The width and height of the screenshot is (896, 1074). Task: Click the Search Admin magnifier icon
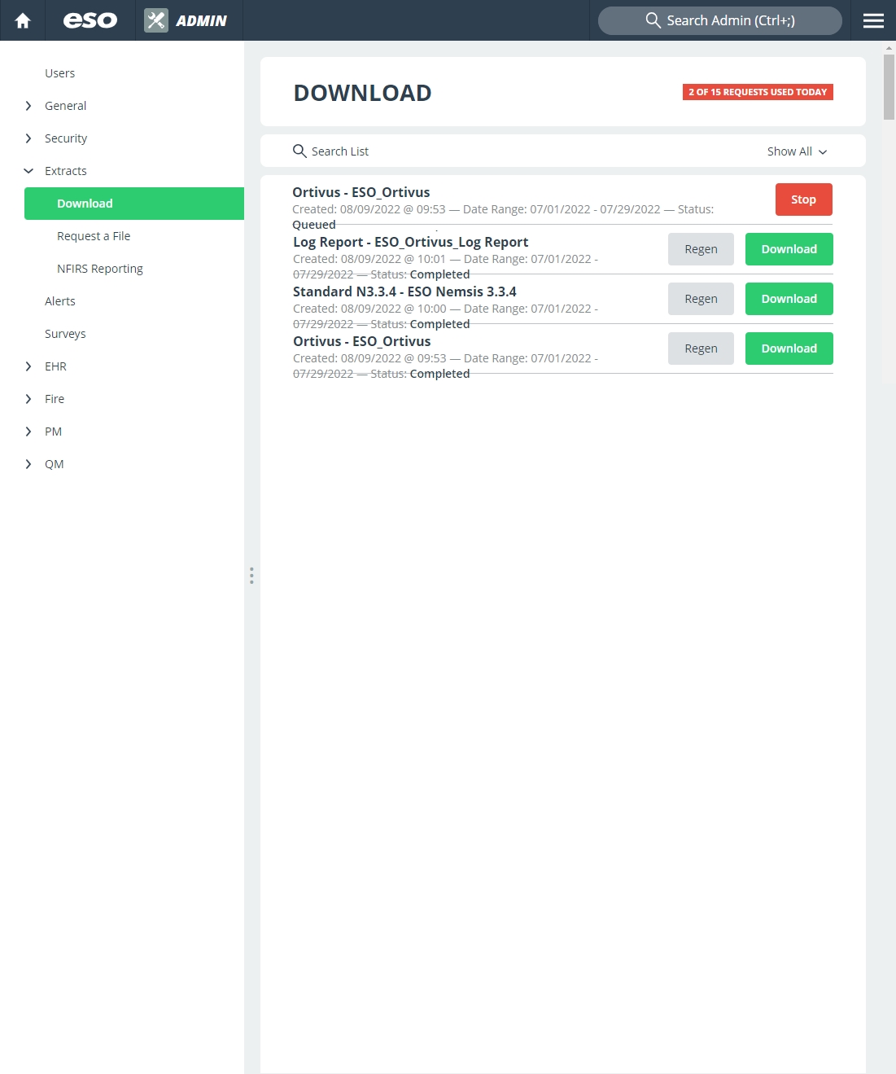coord(653,20)
